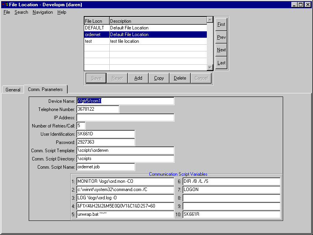Open the Search menu
313x235 pixels.
coord(21,12)
